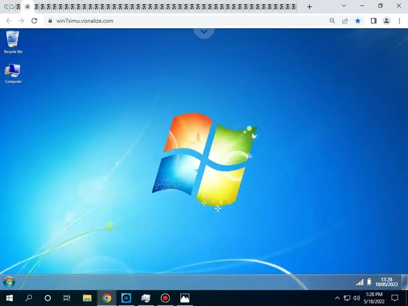Open the red screen recorder icon
This screenshot has width=408, height=306.
[165, 298]
